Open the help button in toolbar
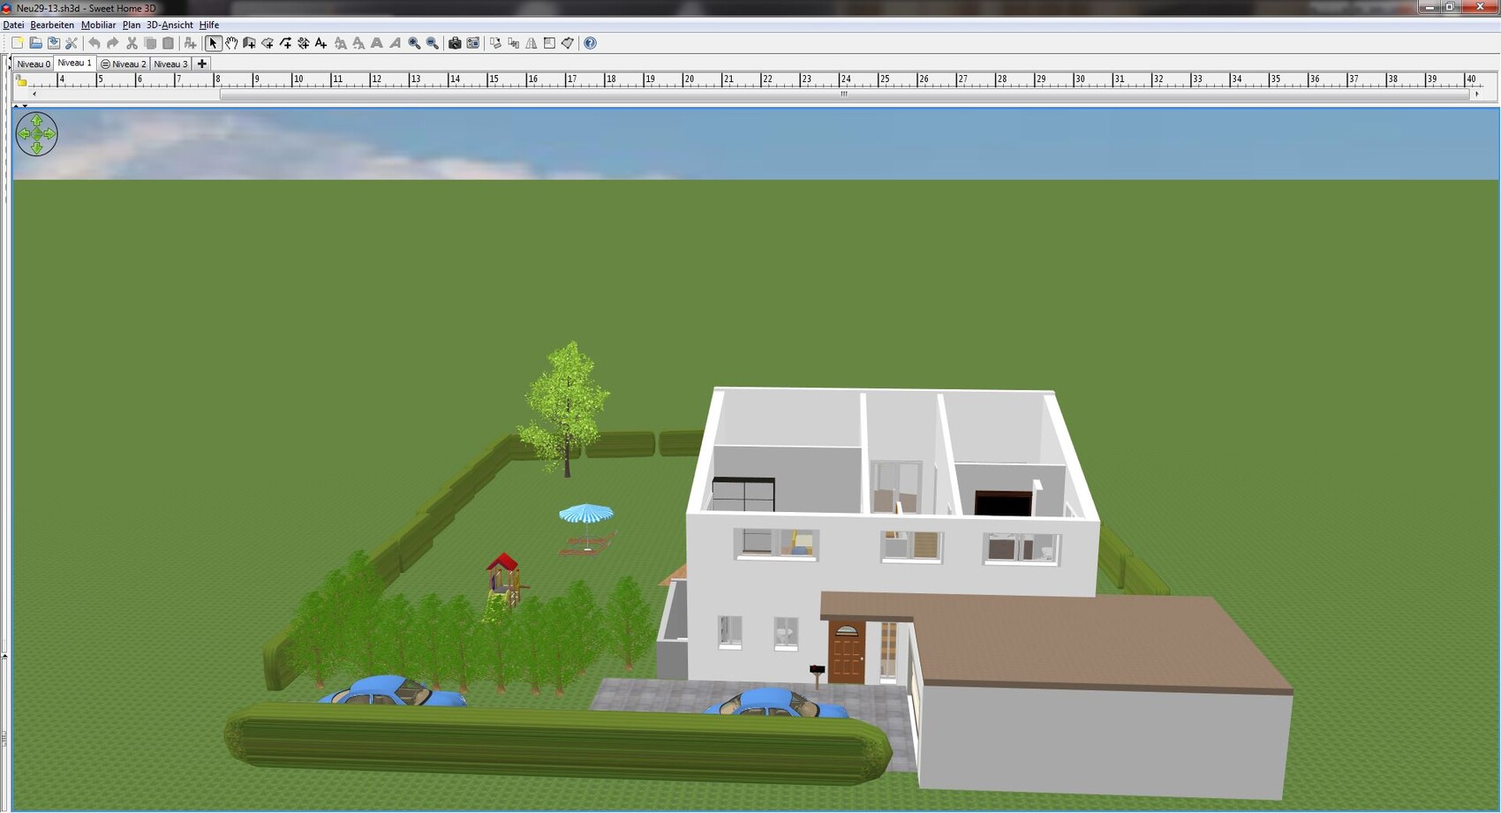The width and height of the screenshot is (1501, 813). (591, 43)
